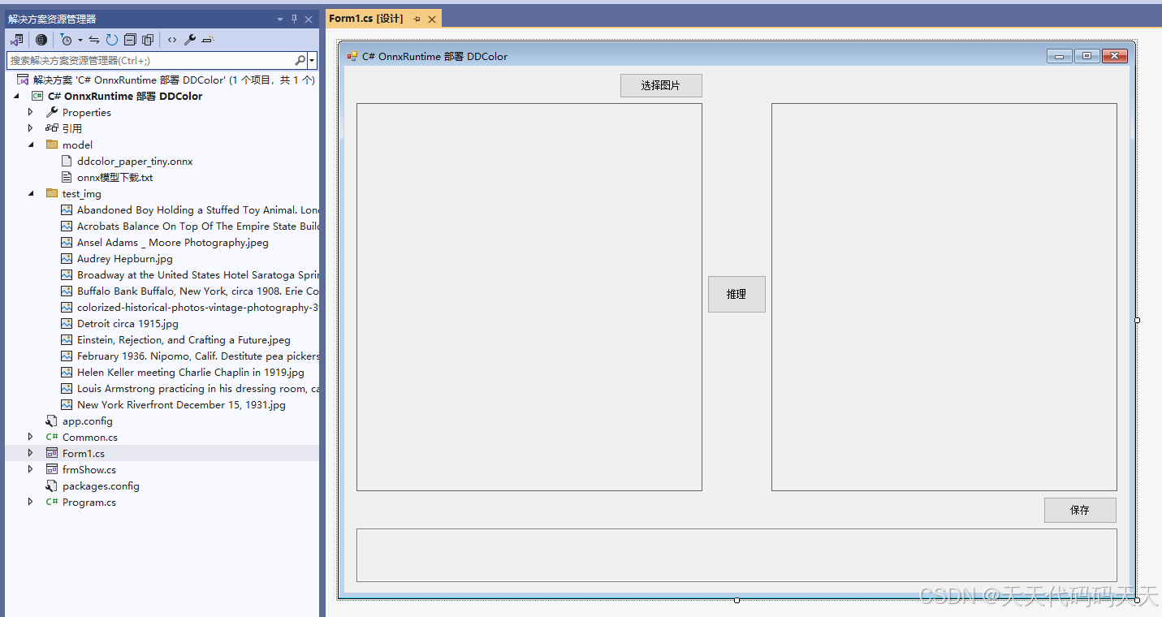Click the search magnifier icon
The width and height of the screenshot is (1162, 617).
(300, 60)
